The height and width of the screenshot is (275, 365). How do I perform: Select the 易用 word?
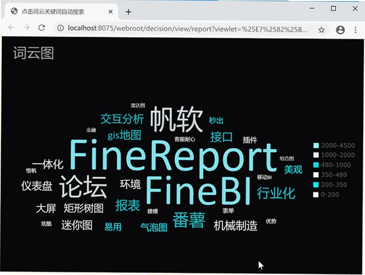[113, 227]
